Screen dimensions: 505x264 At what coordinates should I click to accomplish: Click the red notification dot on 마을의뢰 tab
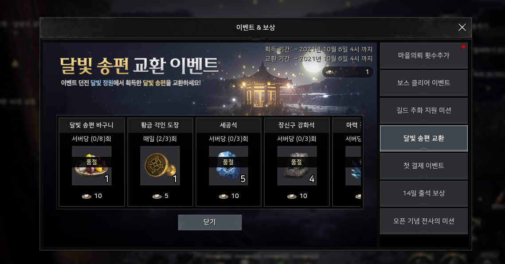[x=463, y=47]
